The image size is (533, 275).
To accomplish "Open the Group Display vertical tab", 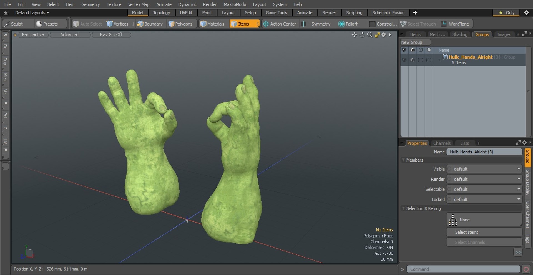I will pos(527,183).
